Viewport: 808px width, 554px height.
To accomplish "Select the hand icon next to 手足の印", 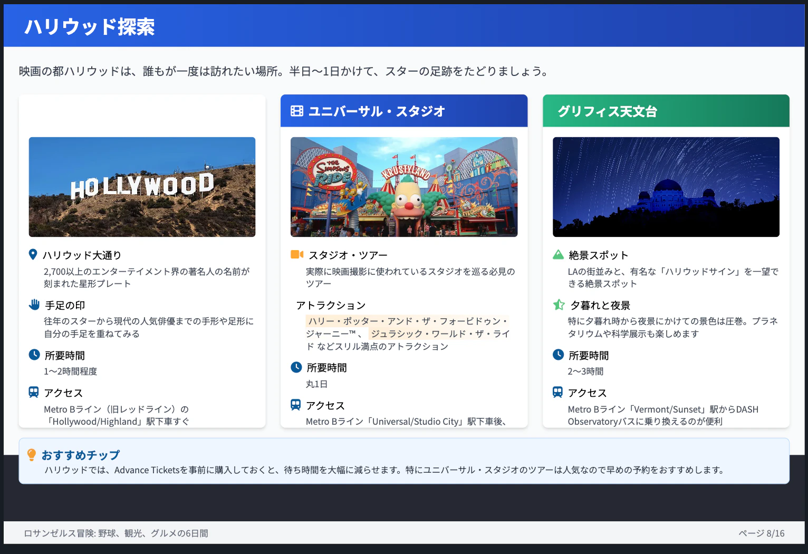I will (34, 304).
